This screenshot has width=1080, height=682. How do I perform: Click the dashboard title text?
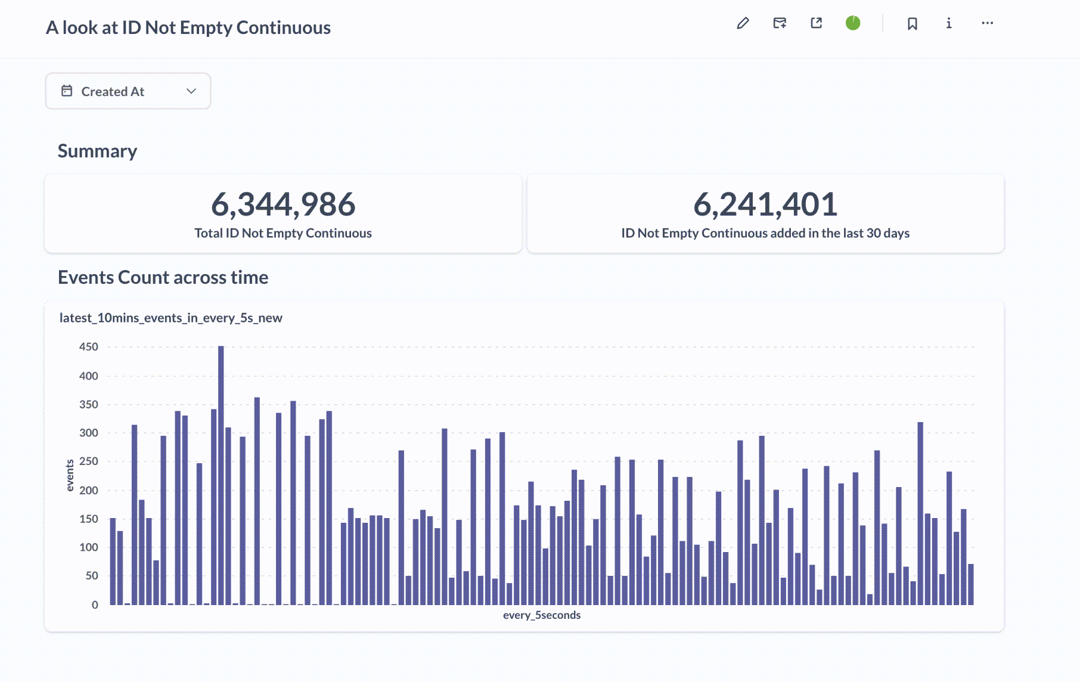click(x=188, y=27)
